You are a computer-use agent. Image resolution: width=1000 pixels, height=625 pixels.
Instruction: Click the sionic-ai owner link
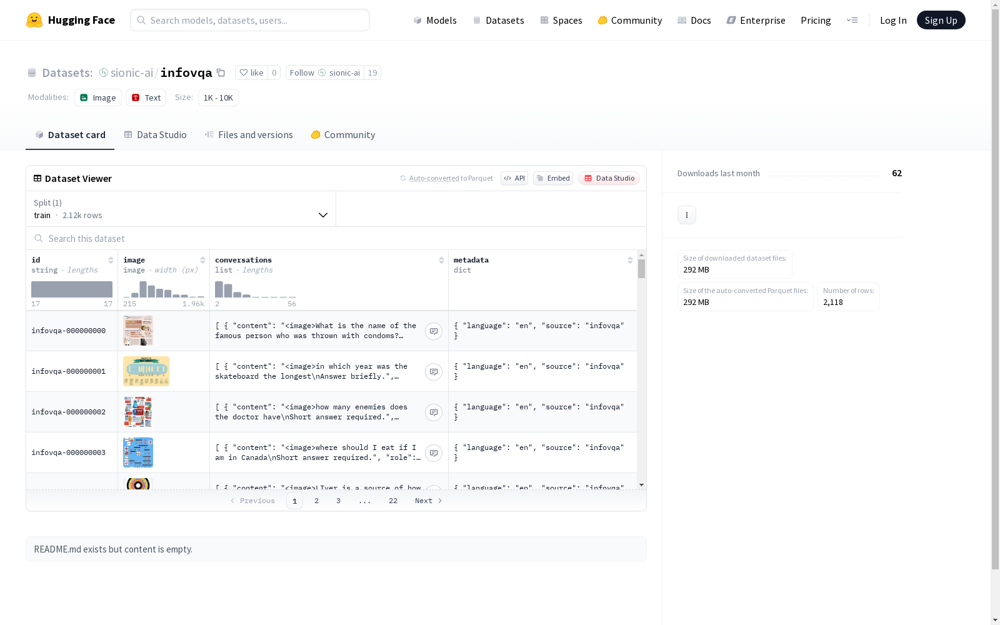pos(131,72)
